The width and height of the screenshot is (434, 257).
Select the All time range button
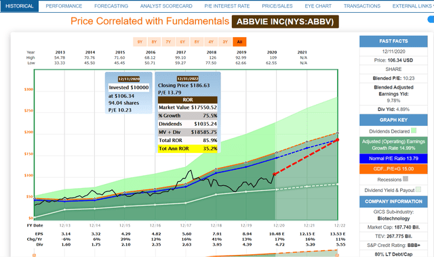click(x=239, y=42)
